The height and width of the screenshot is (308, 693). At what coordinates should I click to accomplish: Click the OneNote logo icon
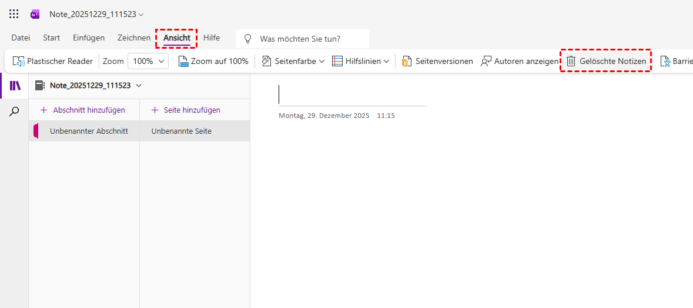pyautogui.click(x=35, y=14)
